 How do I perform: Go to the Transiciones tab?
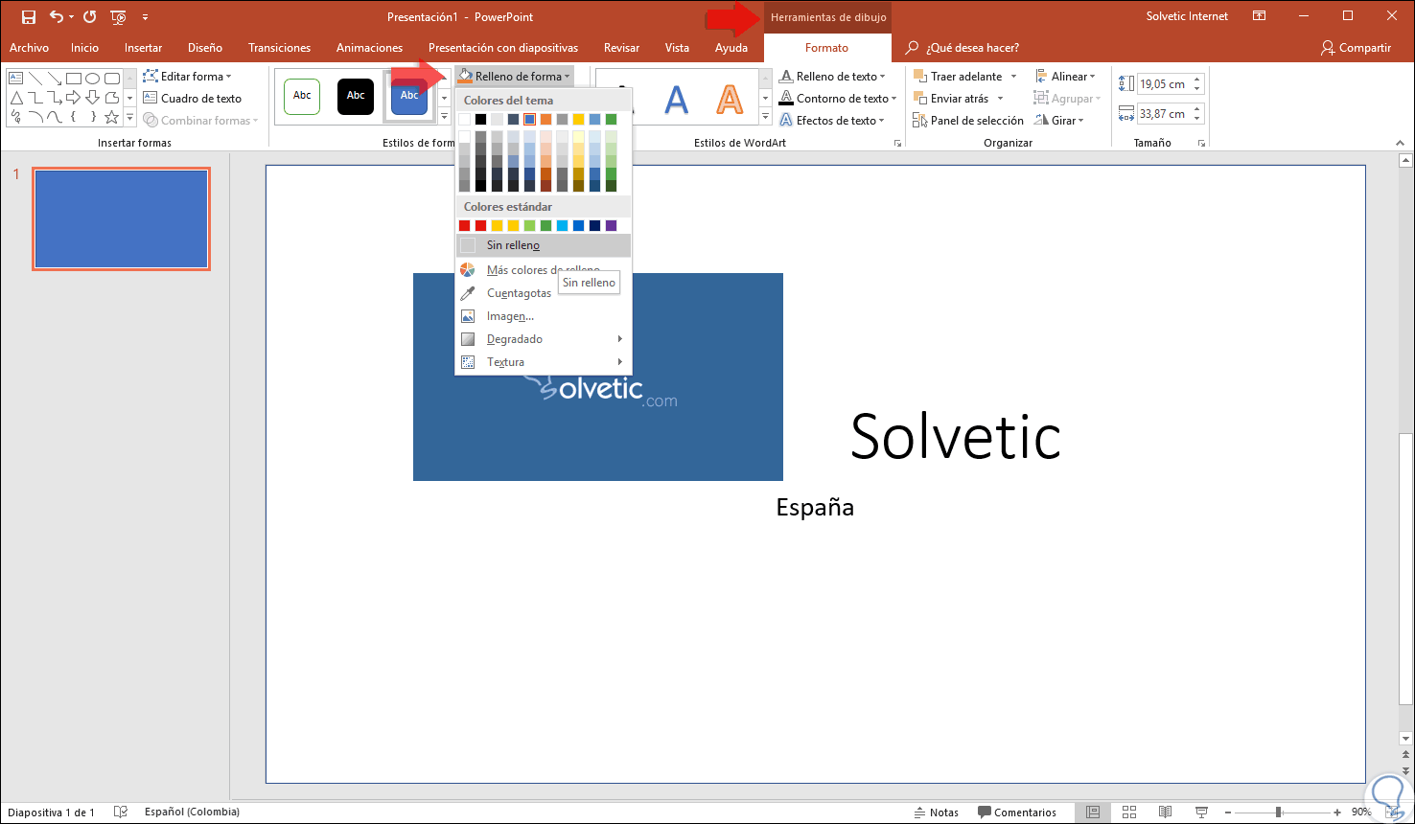coord(279,48)
